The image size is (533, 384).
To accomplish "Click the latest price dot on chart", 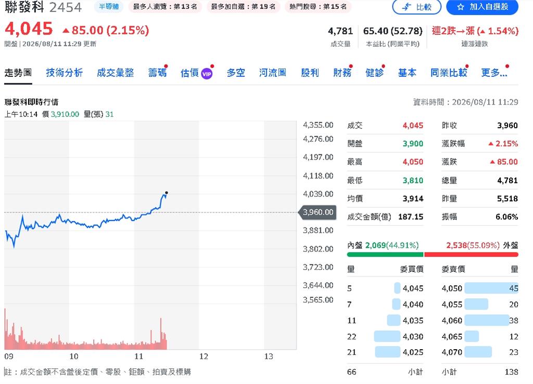I will (166, 193).
